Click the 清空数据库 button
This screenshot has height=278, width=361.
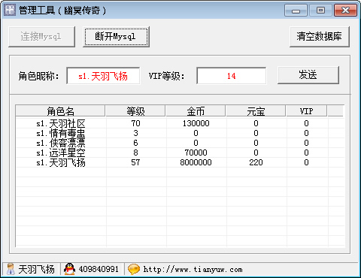click(x=320, y=37)
